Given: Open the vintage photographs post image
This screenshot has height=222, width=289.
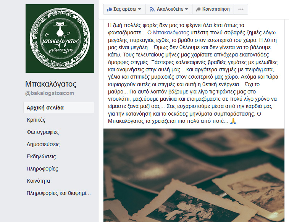Looking at the screenshot, I should pyautogui.click(x=194, y=175).
